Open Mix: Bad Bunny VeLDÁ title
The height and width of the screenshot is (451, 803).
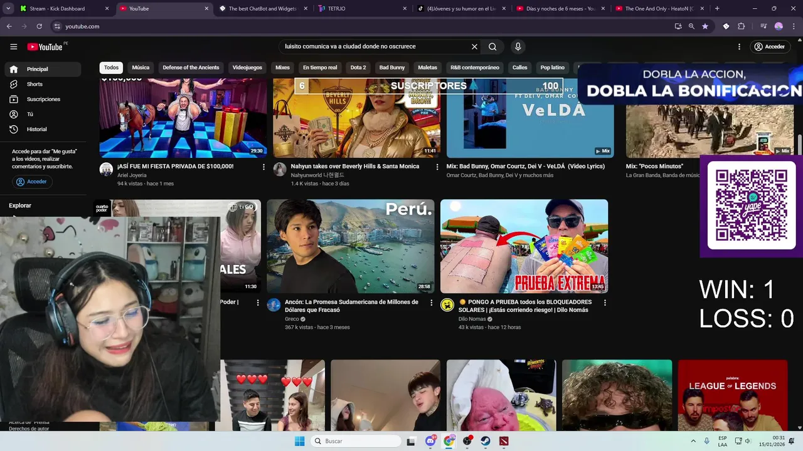526,167
